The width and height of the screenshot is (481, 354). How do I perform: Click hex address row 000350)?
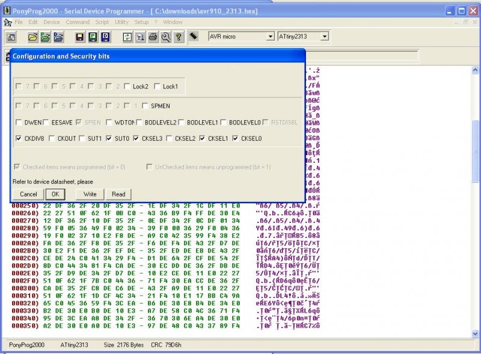(x=25, y=326)
